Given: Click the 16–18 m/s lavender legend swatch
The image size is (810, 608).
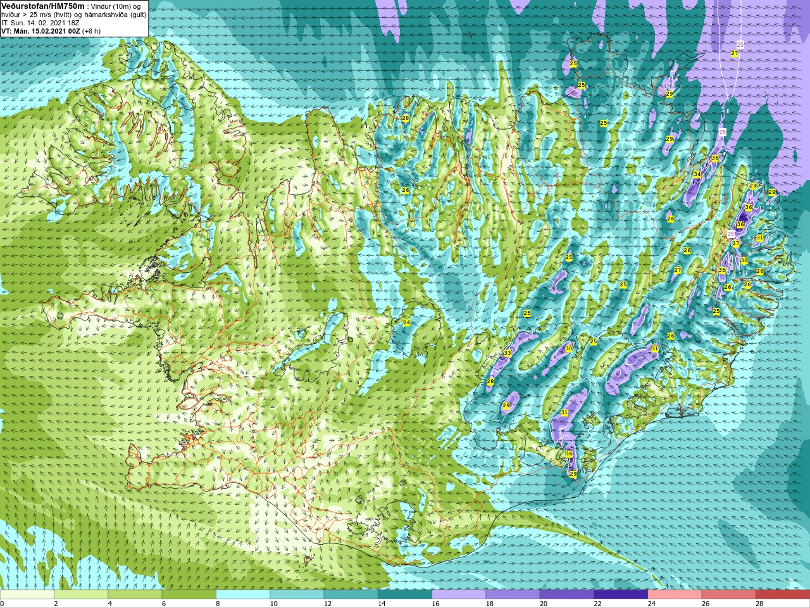Looking at the screenshot, I should [x=459, y=595].
